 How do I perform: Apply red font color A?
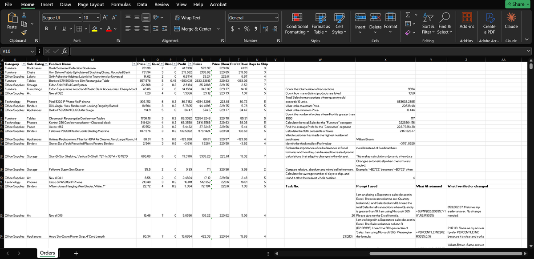tap(109, 29)
